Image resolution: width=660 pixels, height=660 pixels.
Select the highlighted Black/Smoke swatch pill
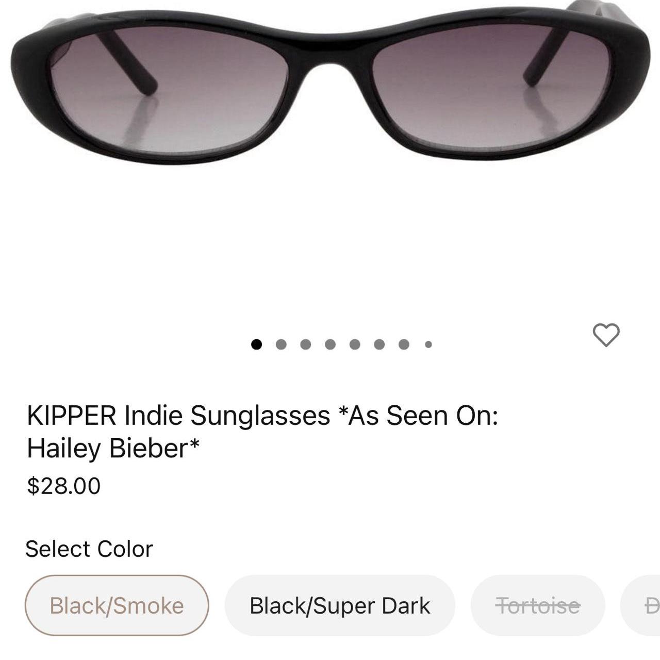(x=116, y=606)
